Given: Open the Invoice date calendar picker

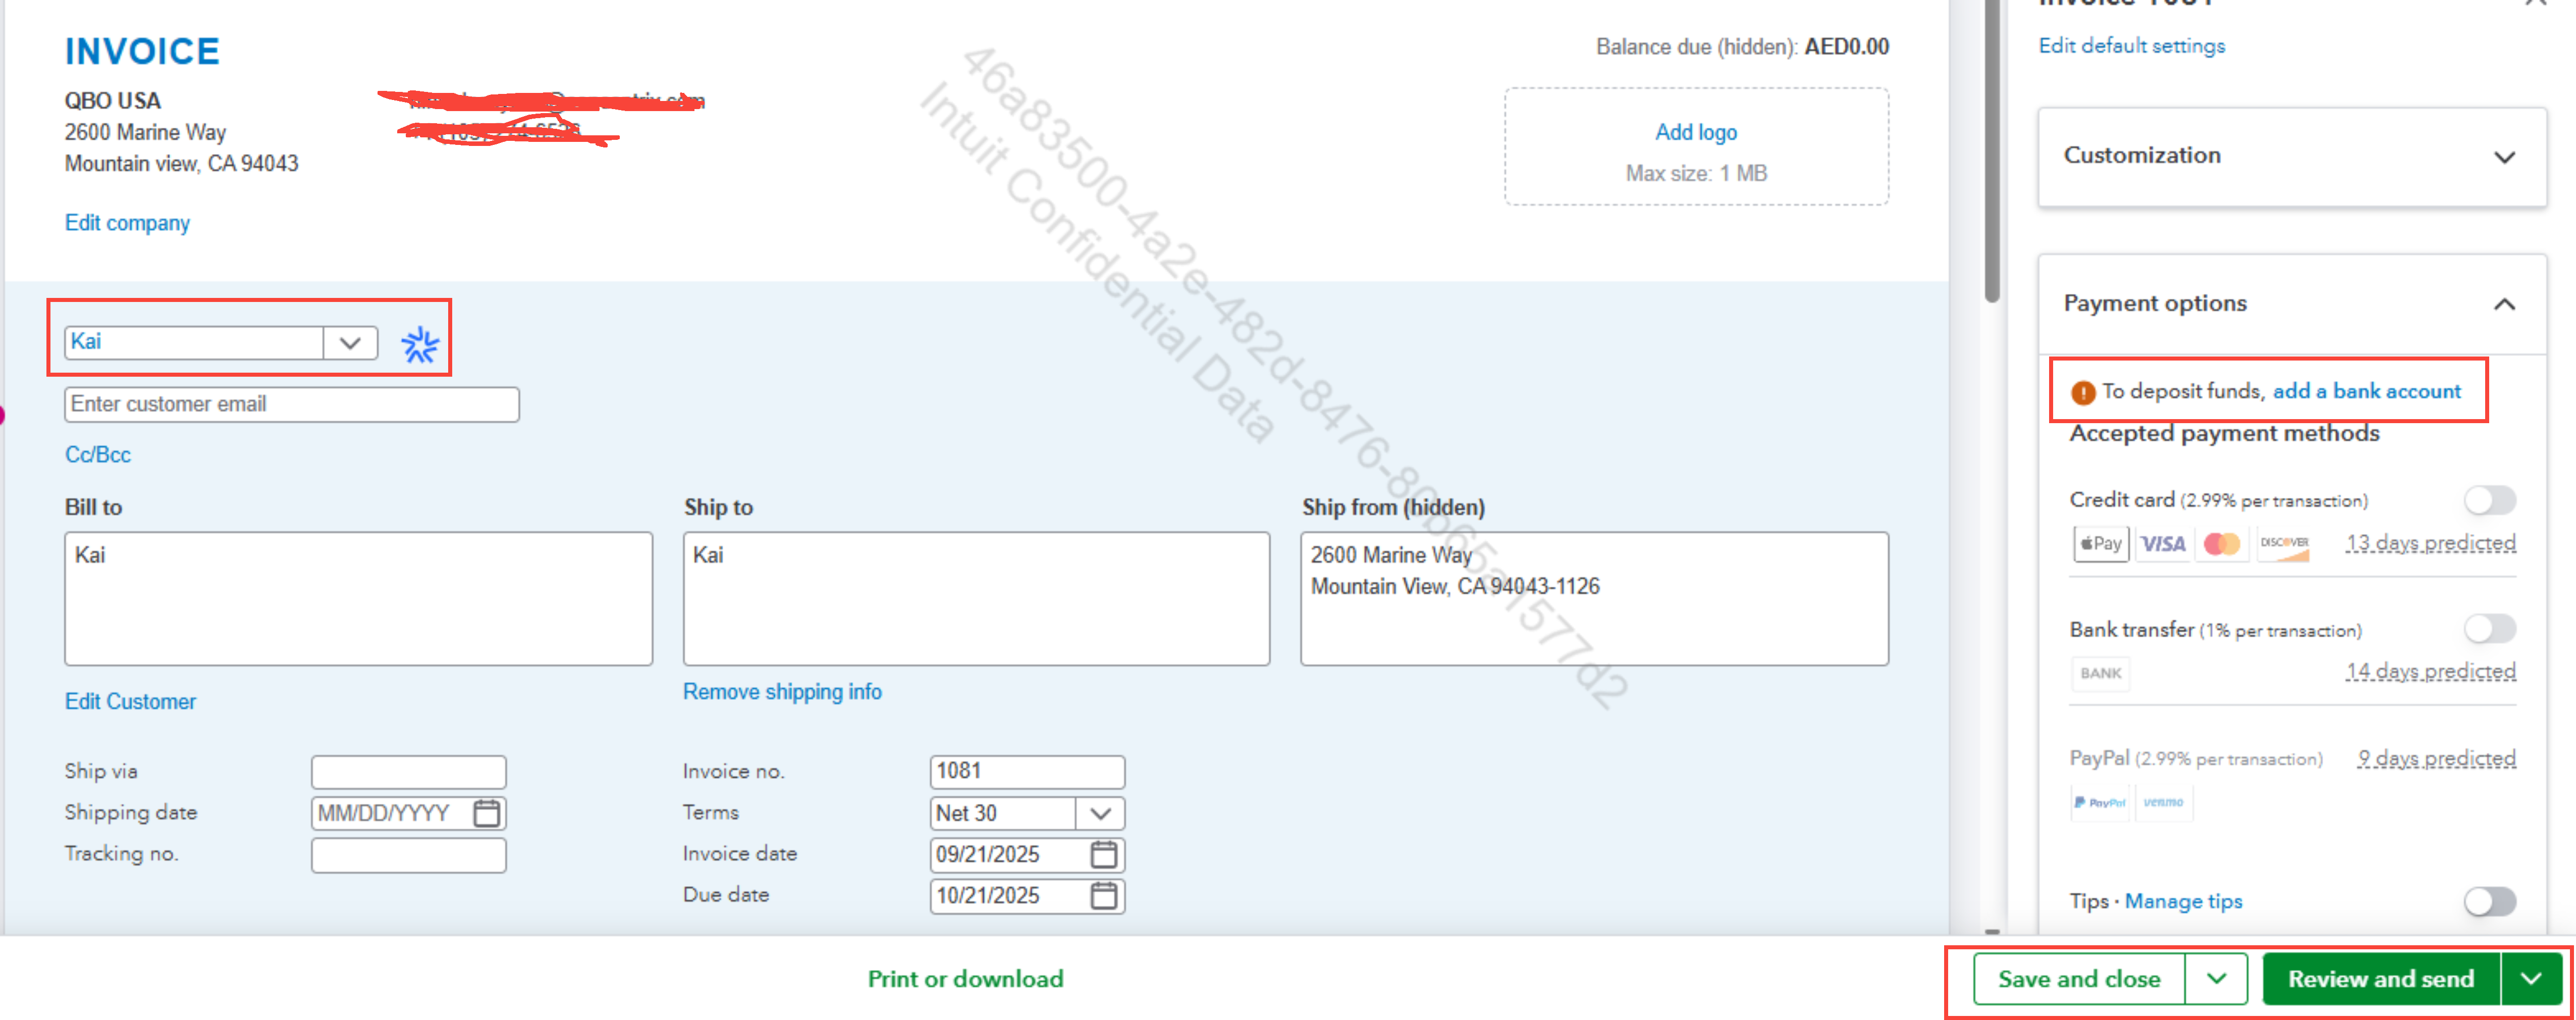Looking at the screenshot, I should click(1104, 854).
